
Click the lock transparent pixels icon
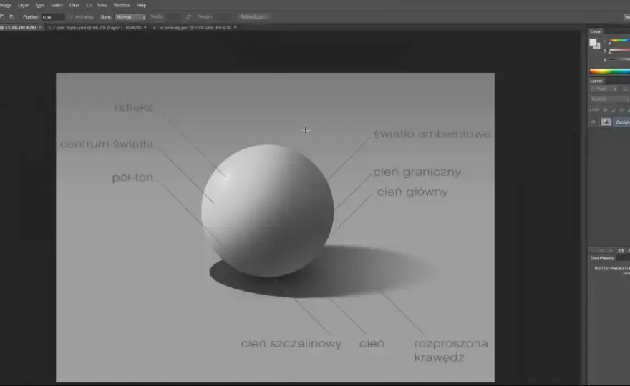coord(605,110)
